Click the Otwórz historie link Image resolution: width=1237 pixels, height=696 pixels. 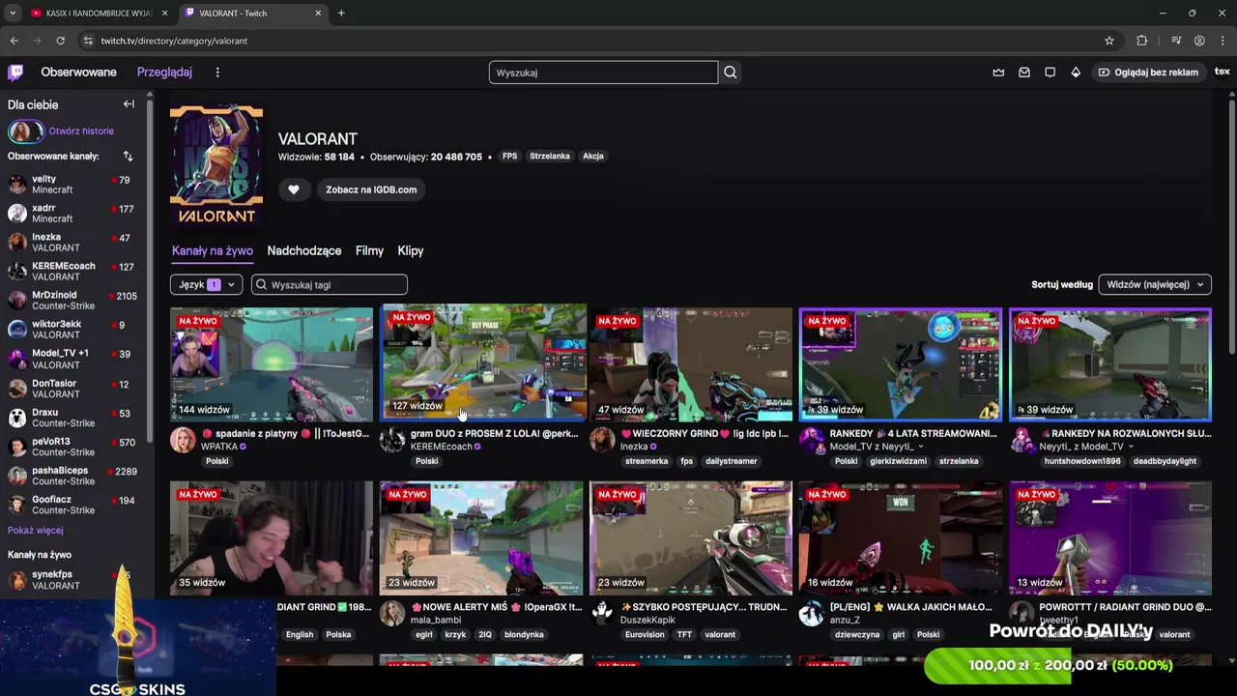click(x=81, y=131)
